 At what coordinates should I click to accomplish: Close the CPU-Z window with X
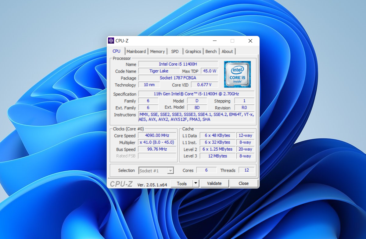coord(250,41)
